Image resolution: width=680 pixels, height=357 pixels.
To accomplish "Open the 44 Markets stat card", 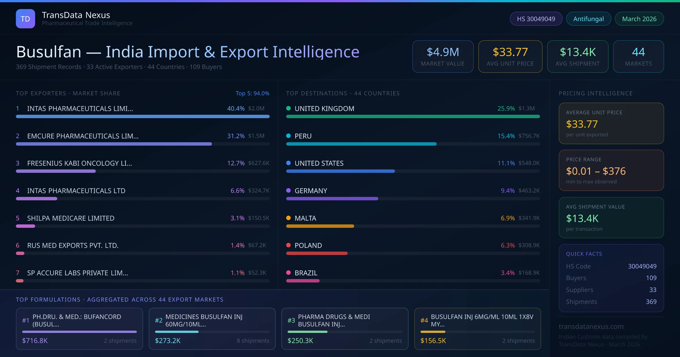I will (x=638, y=56).
